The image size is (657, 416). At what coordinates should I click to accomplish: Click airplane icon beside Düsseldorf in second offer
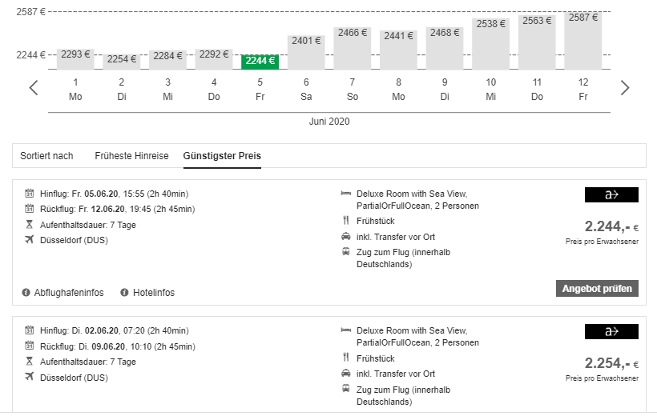(29, 377)
